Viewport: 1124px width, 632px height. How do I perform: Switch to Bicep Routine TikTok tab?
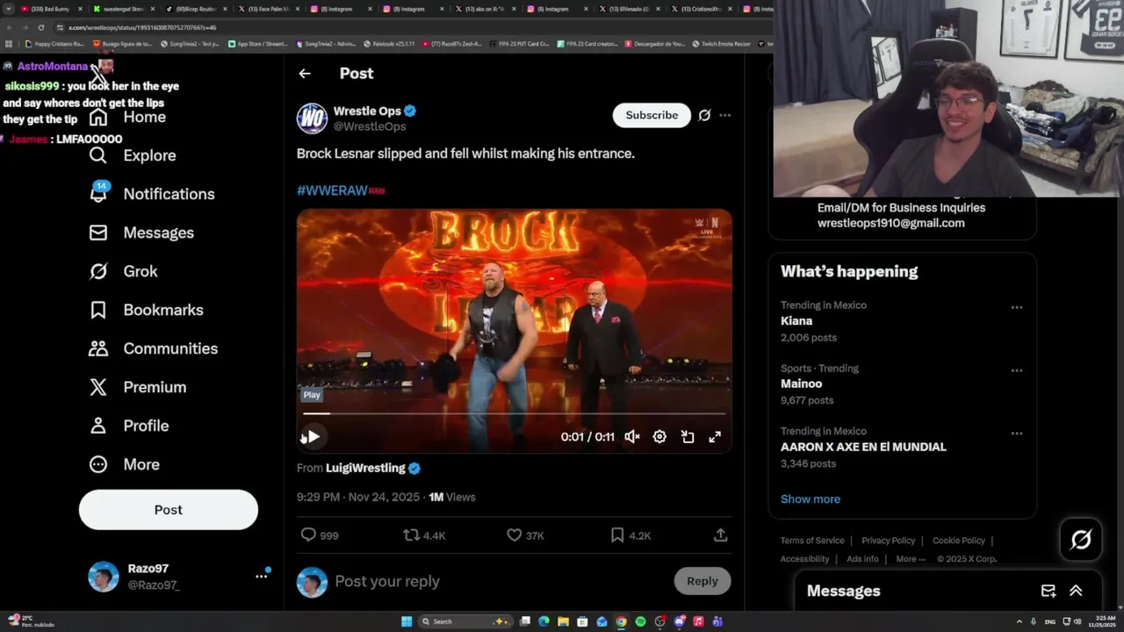coord(196,9)
